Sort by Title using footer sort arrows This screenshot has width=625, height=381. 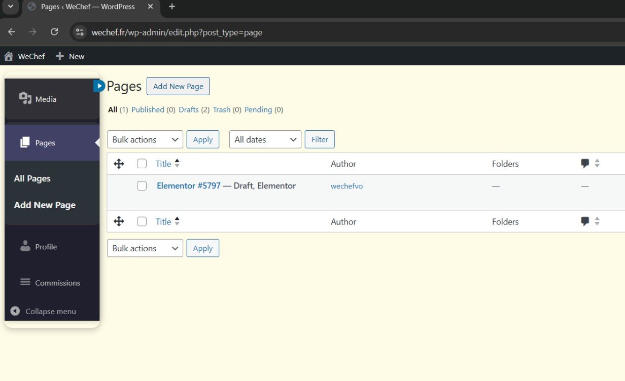(177, 221)
